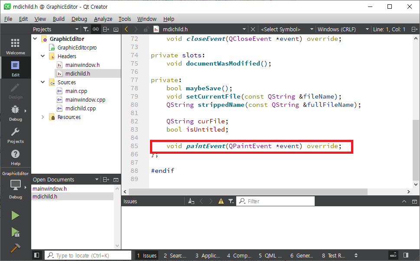Close the Projects side panel
420x261 pixels.
tap(116, 30)
